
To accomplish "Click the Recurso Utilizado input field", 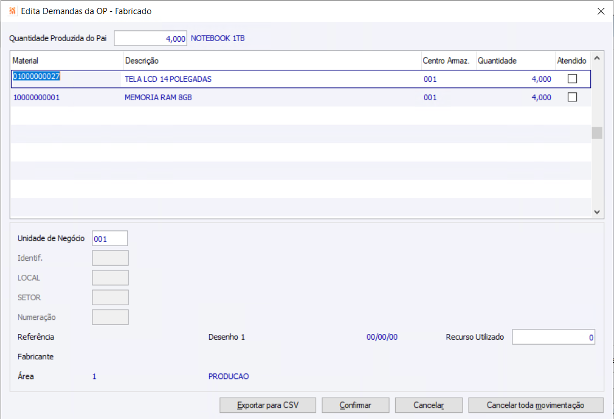I will coord(553,337).
